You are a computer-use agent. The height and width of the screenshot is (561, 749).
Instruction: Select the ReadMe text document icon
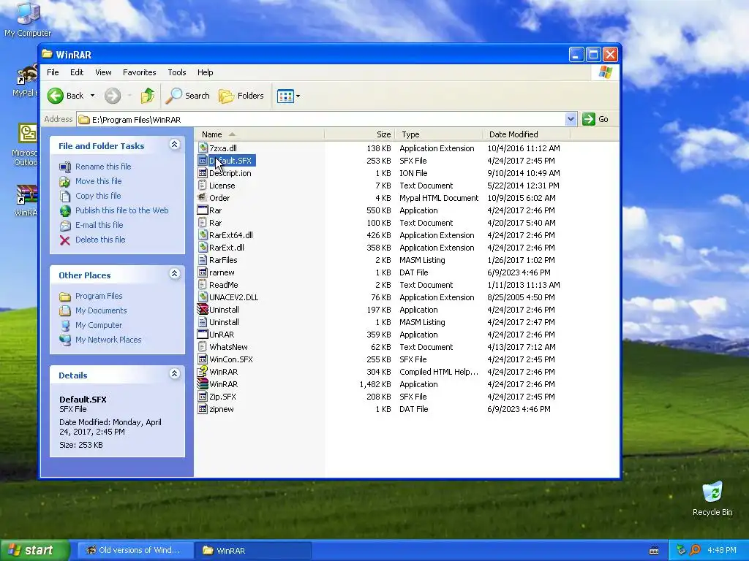pyautogui.click(x=203, y=285)
